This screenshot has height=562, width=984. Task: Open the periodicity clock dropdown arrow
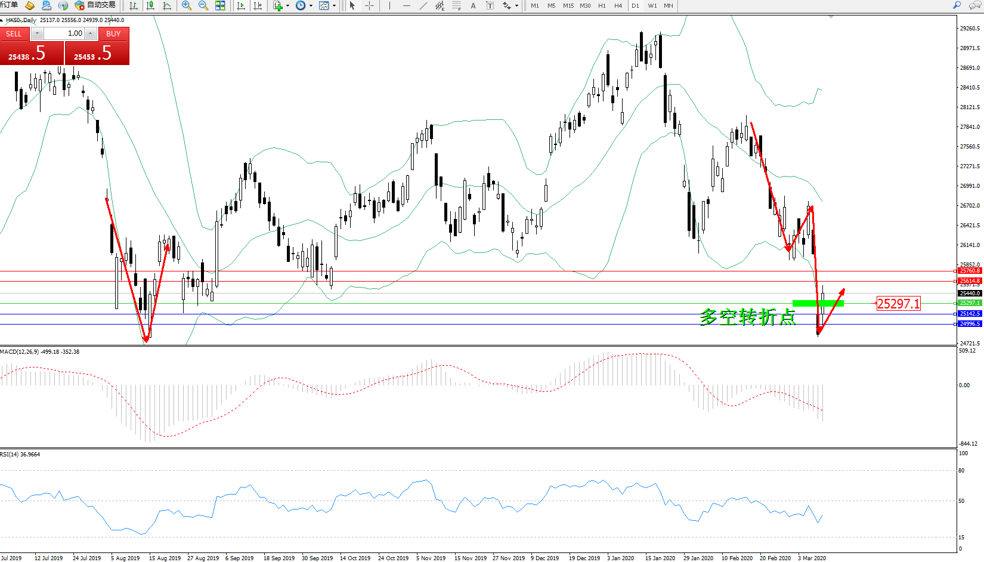tap(311, 6)
